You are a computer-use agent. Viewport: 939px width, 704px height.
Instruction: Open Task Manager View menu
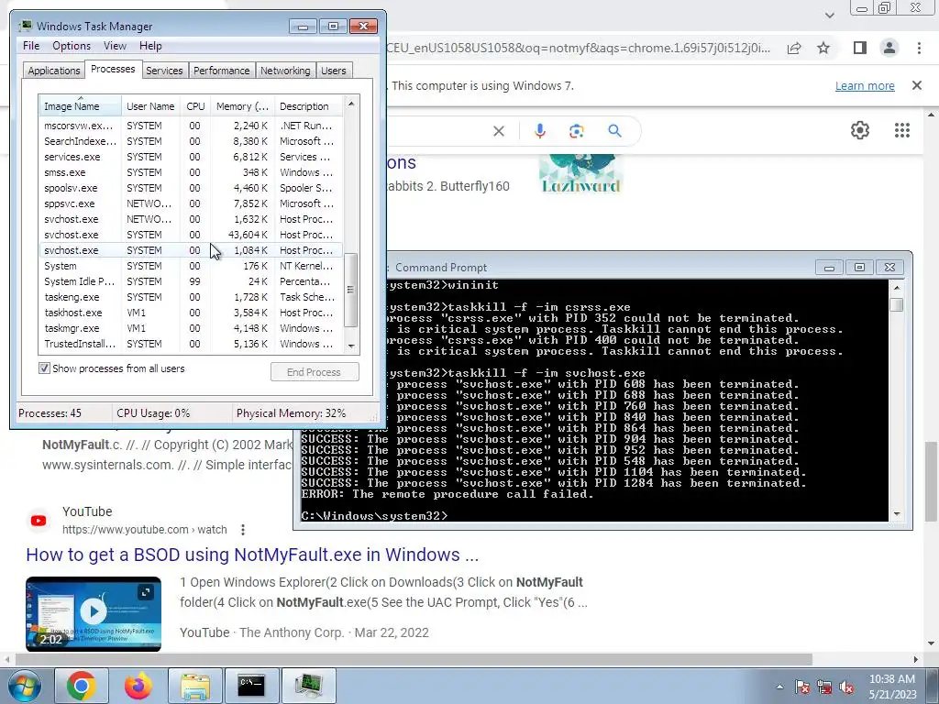point(115,46)
